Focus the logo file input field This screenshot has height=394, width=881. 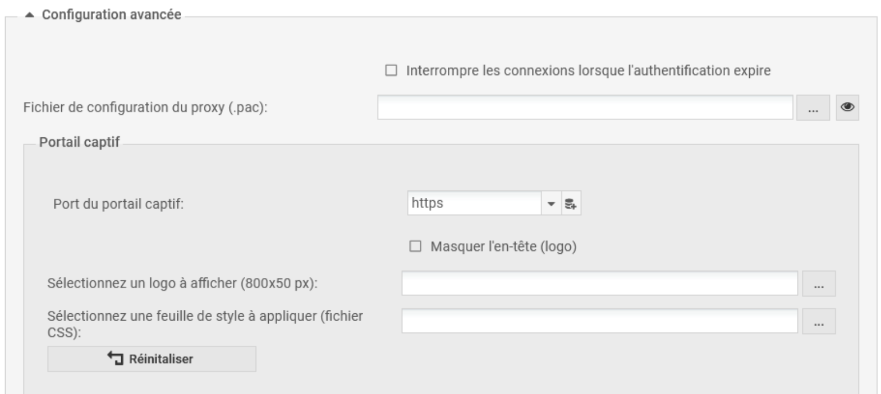(x=599, y=284)
